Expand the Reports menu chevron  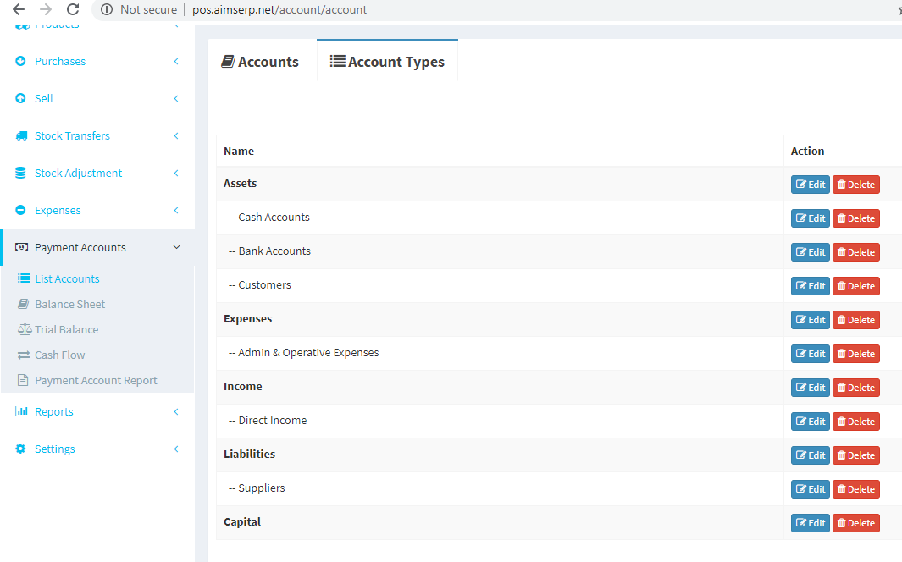[176, 411]
